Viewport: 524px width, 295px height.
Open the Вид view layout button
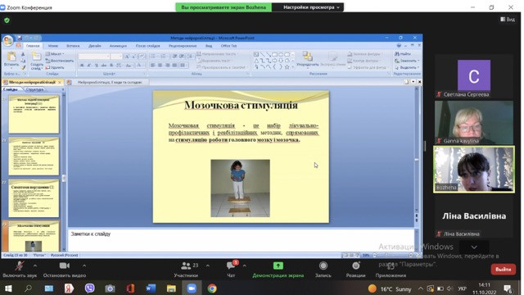(508, 20)
